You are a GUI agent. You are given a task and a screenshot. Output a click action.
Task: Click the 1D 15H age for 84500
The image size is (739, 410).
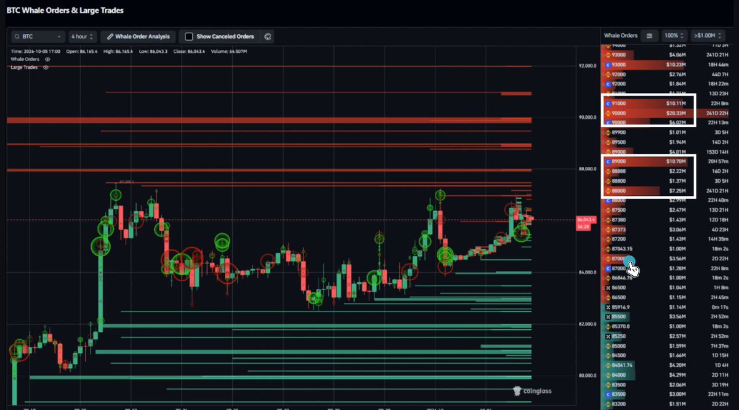pyautogui.click(x=721, y=355)
